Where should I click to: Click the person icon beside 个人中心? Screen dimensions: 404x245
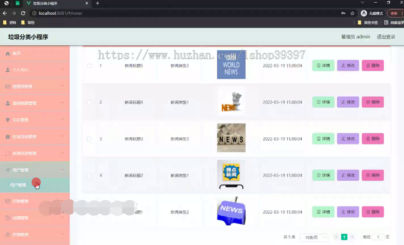(8, 70)
